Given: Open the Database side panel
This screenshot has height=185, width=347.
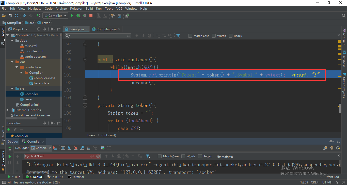Looking at the screenshot, I should (344, 59).
